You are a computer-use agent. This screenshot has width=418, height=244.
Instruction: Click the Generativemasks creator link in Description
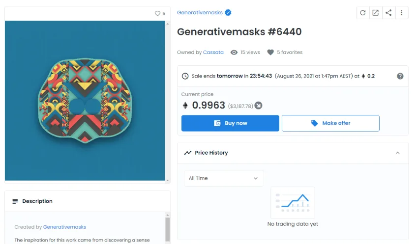pos(64,227)
